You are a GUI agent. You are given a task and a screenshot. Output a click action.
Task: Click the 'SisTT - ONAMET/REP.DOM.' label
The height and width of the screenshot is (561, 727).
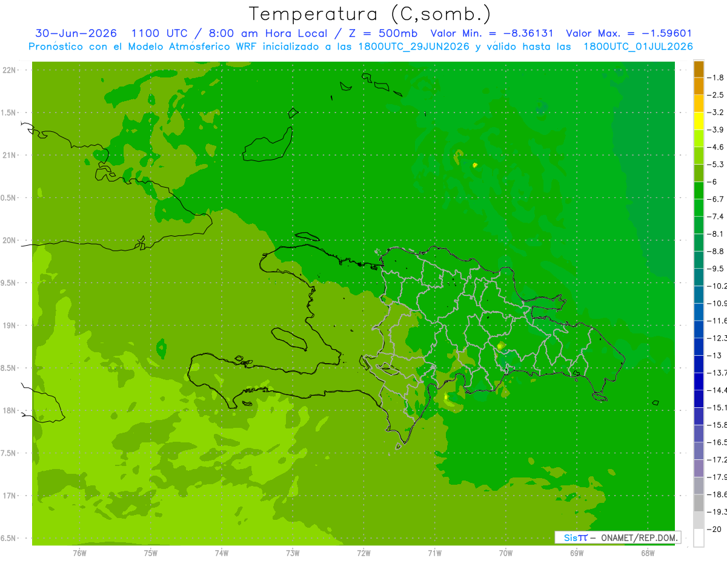pyautogui.click(x=618, y=537)
